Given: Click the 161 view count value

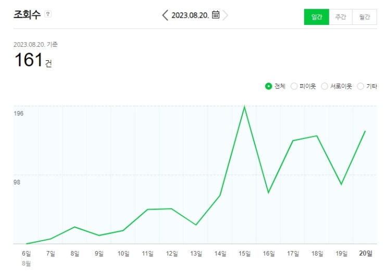Looking at the screenshot, I should click(29, 60).
